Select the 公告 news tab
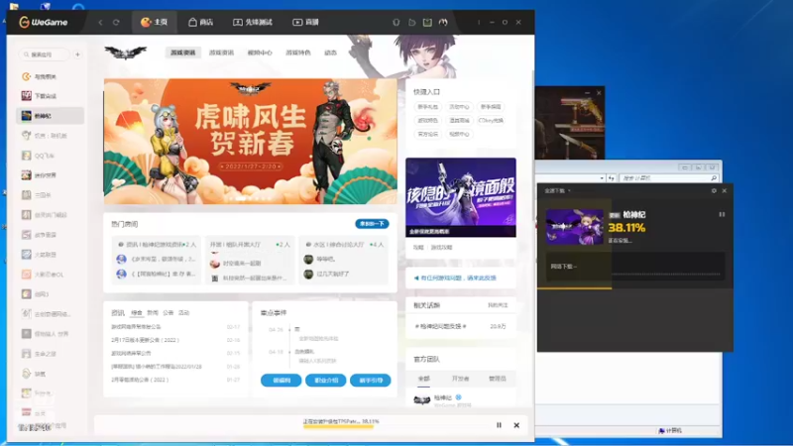The height and width of the screenshot is (446, 793). [x=169, y=313]
